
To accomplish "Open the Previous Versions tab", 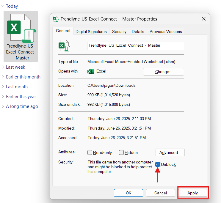I will [x=166, y=32].
